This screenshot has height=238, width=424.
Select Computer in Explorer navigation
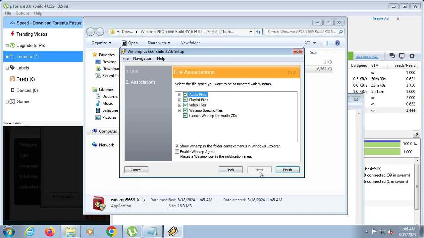pos(104,131)
